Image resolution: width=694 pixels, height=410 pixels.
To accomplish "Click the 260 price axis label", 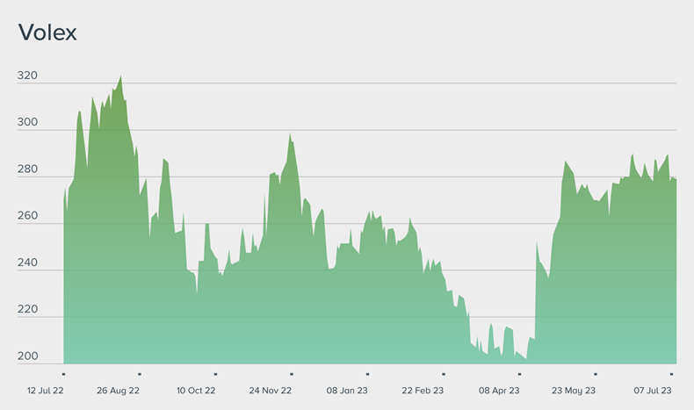I will click(x=27, y=216).
